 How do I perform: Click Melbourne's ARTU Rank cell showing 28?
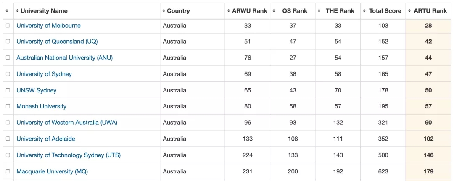(x=428, y=26)
